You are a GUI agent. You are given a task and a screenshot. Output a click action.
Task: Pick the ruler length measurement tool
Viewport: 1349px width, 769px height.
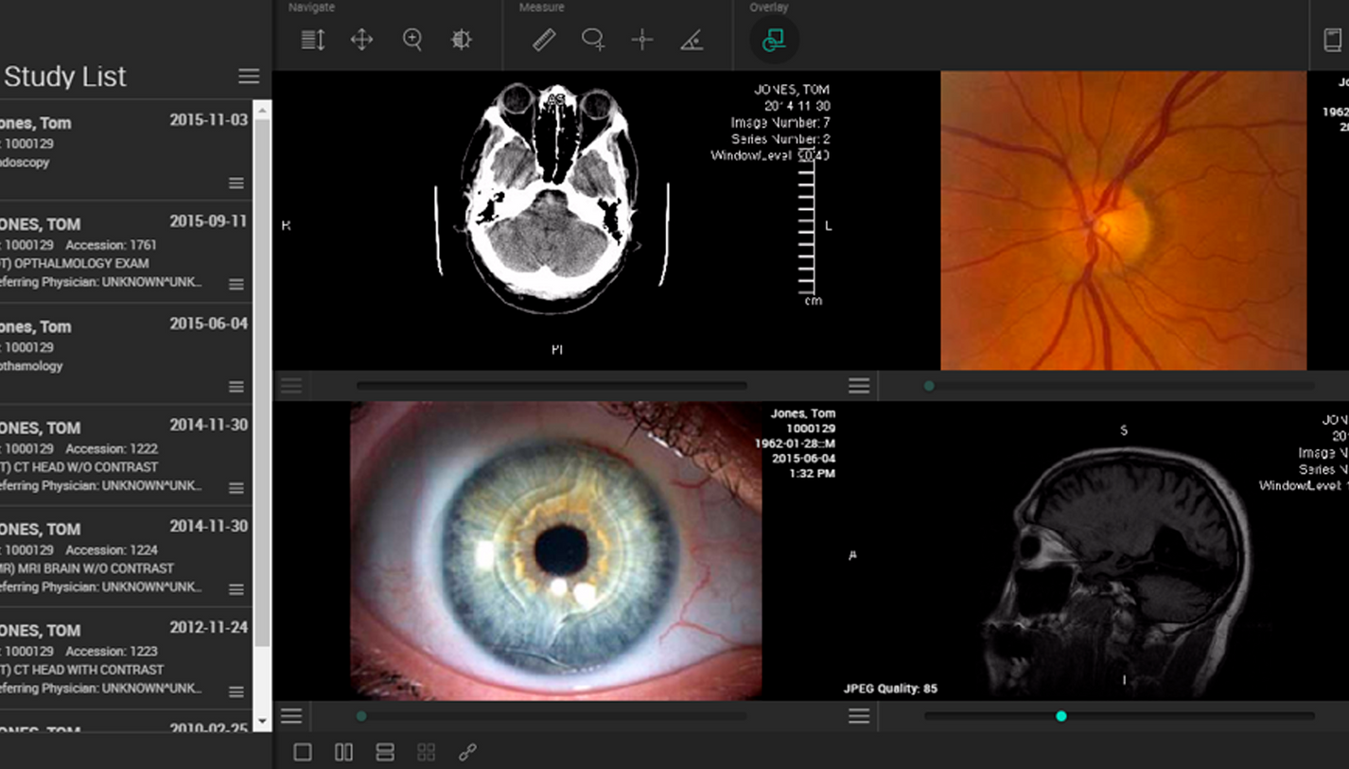click(x=544, y=40)
